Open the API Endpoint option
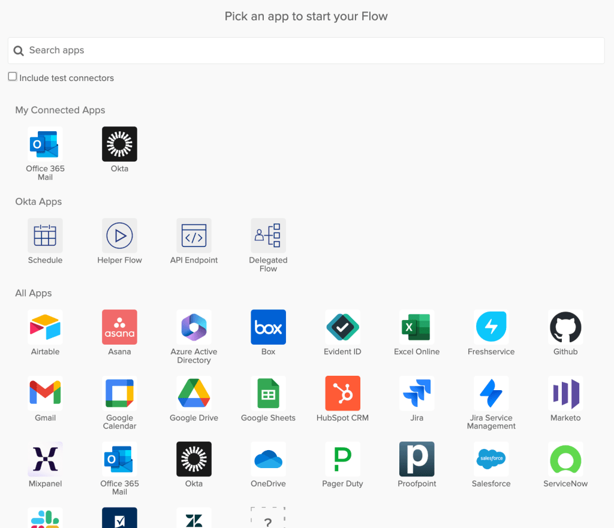This screenshot has height=528, width=614. pos(194,236)
